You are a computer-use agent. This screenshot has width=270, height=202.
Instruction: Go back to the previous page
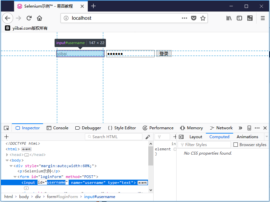pyautogui.click(x=8, y=18)
